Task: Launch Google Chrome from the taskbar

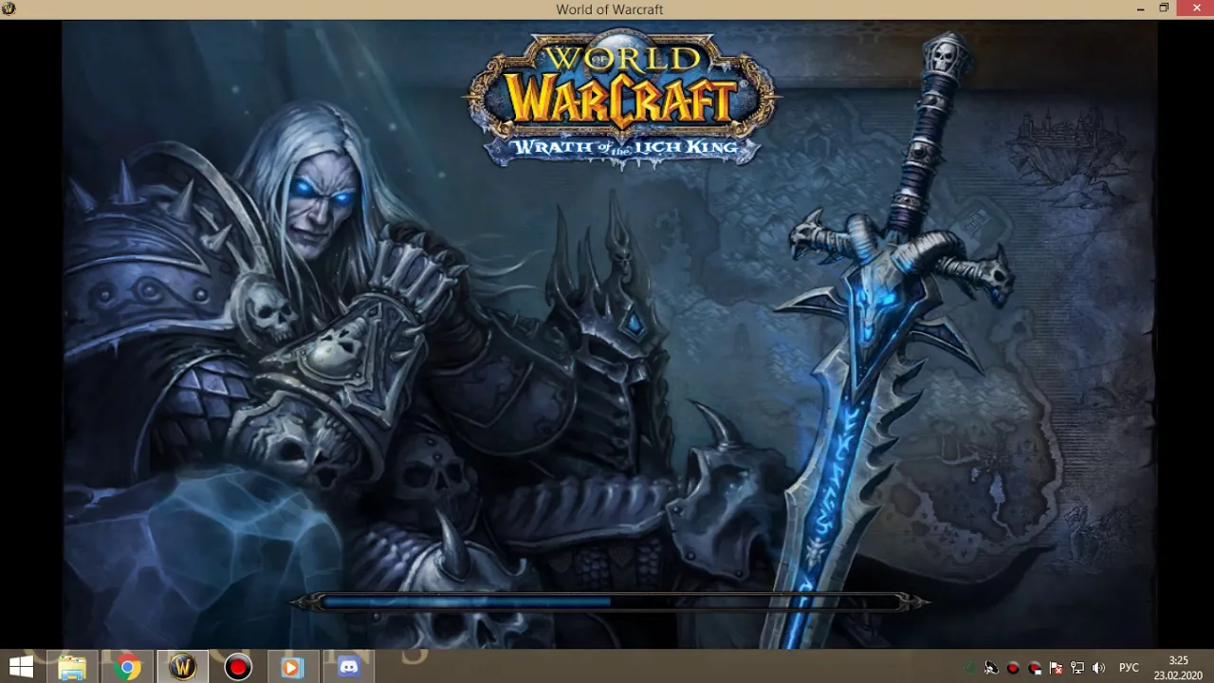Action: coord(127,668)
